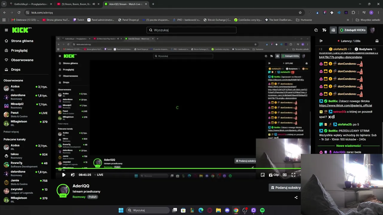Click the Kick Wyszukaj search field
Image resolution: width=383 pixels, height=215 pixels.
[191, 30]
